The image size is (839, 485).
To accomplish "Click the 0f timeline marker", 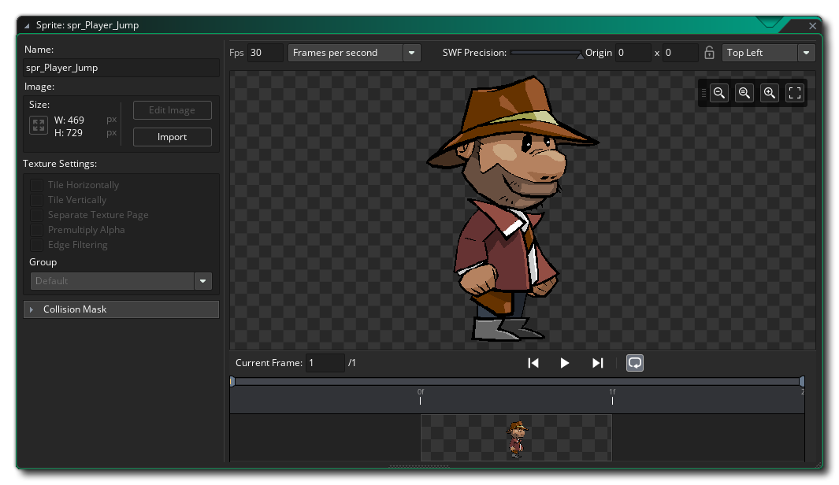I will click(x=421, y=396).
